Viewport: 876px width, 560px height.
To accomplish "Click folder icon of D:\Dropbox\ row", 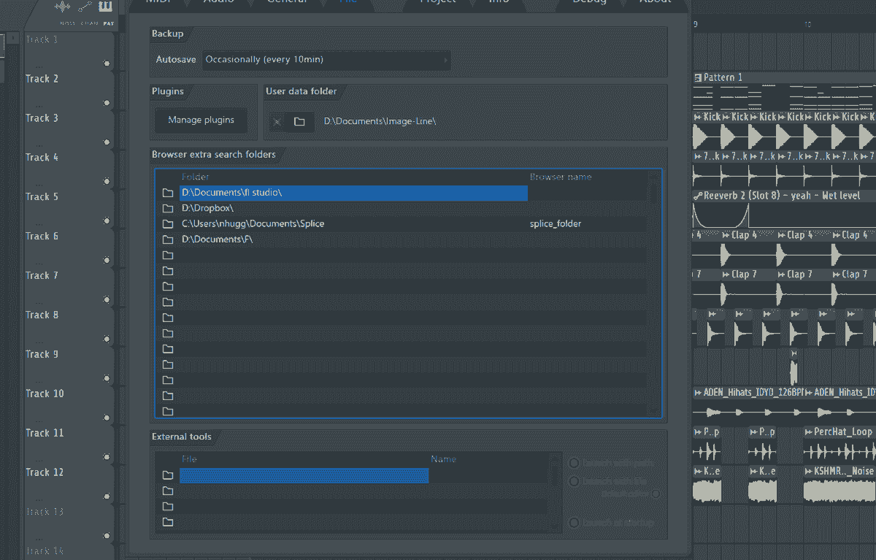I will coord(168,209).
